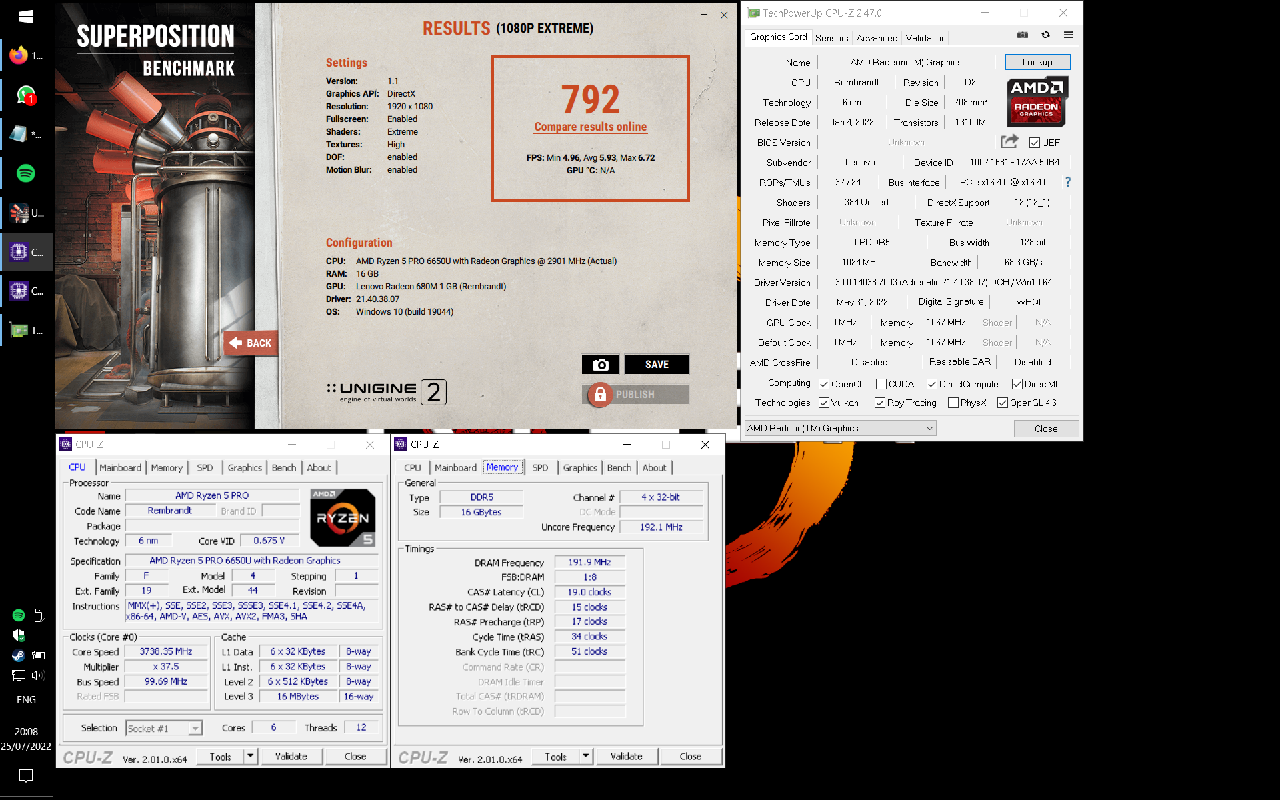Open the GPU-Z hamburger menu
The height and width of the screenshot is (800, 1280).
(x=1068, y=35)
